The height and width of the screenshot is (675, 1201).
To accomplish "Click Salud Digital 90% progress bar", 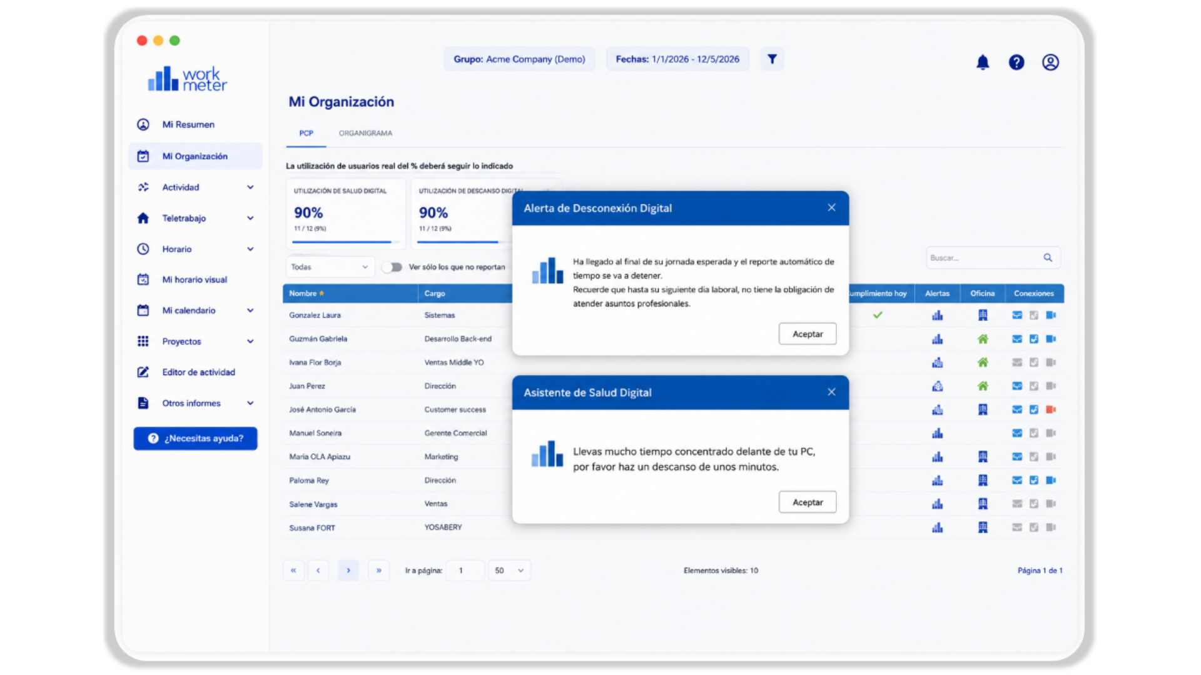I will [x=345, y=242].
